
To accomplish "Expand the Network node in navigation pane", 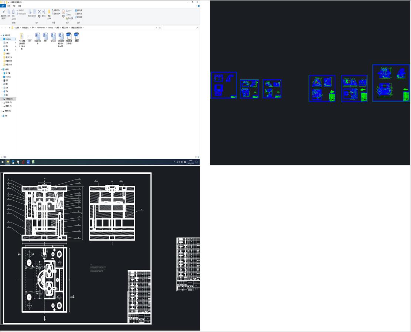I will click(x=1, y=116).
